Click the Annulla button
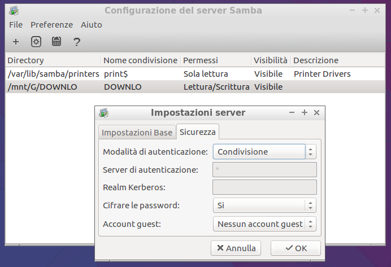 pyautogui.click(x=236, y=248)
